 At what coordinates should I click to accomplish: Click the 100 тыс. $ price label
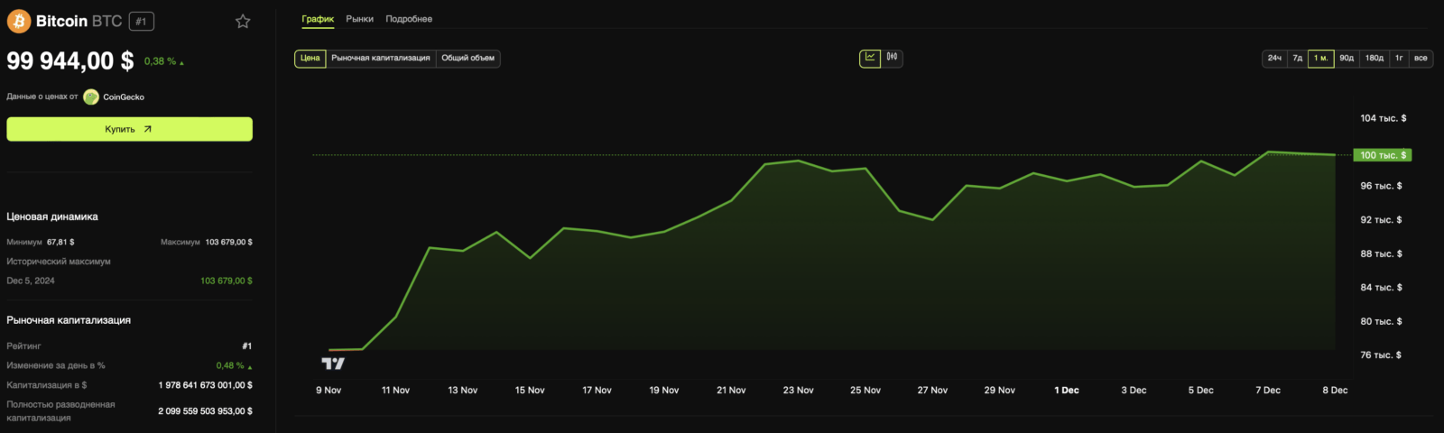pyautogui.click(x=1383, y=155)
